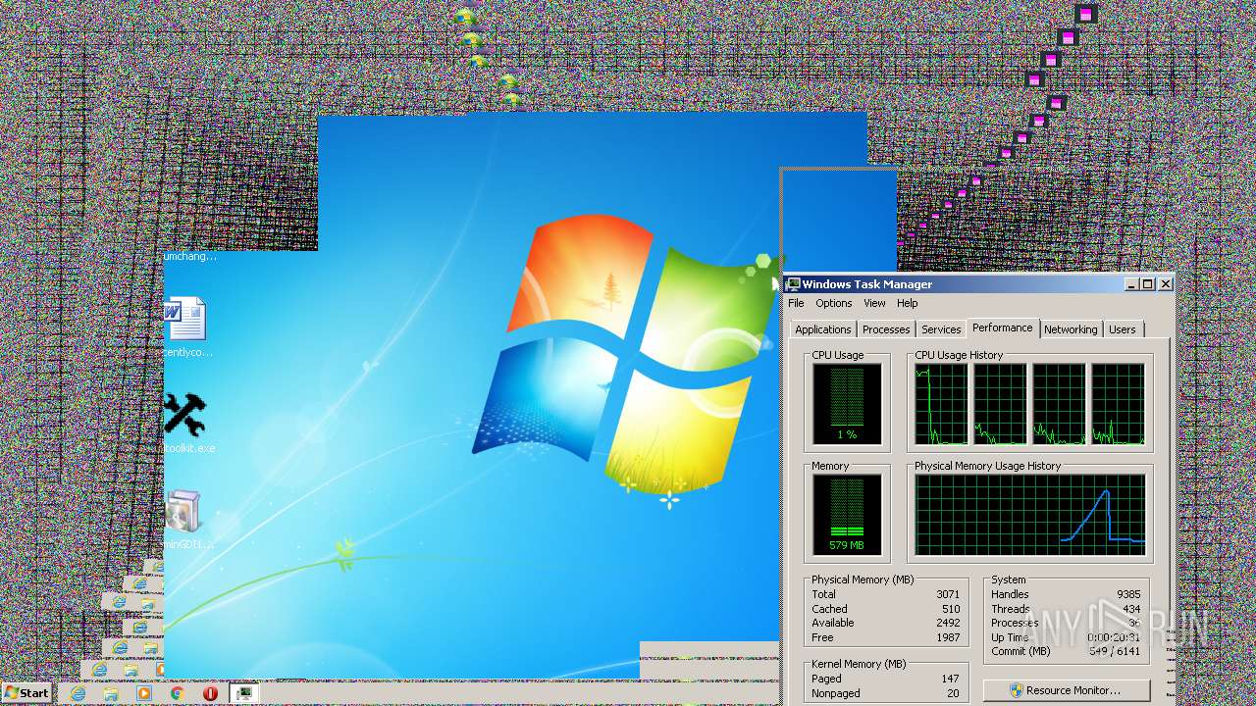Image resolution: width=1256 pixels, height=706 pixels.
Task: Open the File menu in Task Manager
Action: coord(796,303)
